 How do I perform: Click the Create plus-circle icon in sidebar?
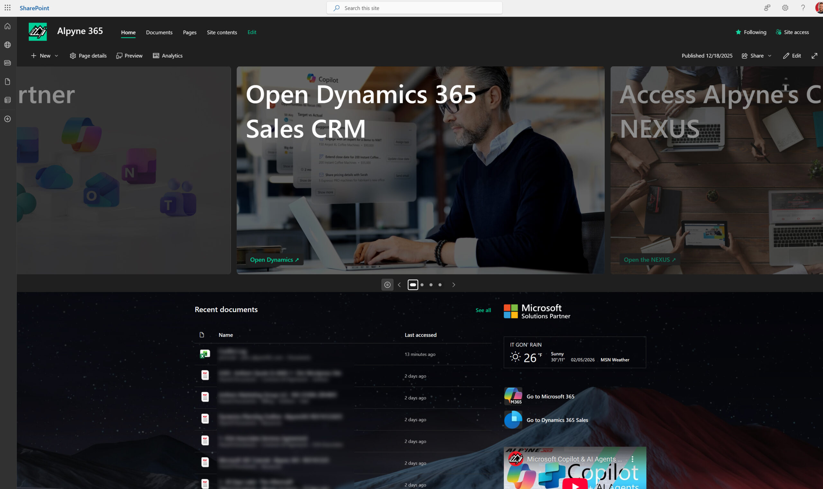click(8, 119)
